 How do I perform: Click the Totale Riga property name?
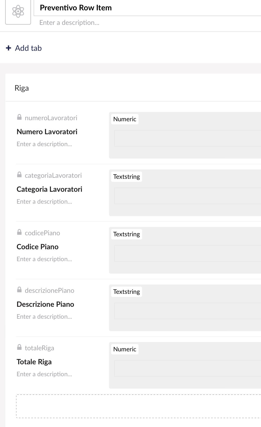pyautogui.click(x=34, y=362)
